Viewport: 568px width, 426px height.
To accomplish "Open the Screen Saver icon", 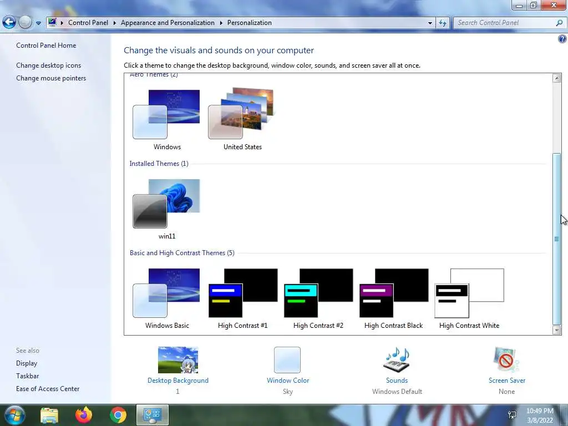I will click(506, 359).
